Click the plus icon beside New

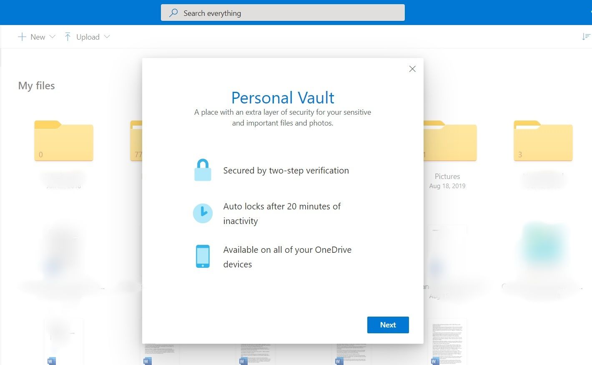pyautogui.click(x=22, y=37)
